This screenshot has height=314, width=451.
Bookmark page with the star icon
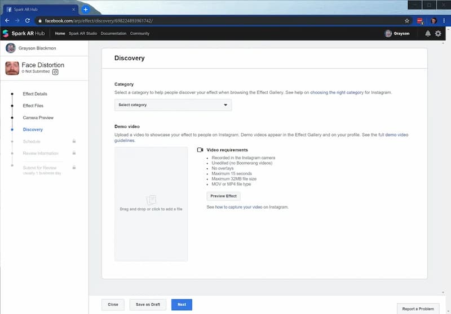tap(406, 21)
